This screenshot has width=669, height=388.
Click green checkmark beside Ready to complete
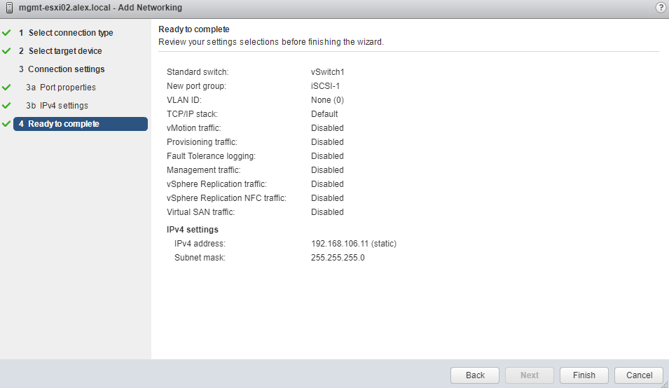[7, 124]
